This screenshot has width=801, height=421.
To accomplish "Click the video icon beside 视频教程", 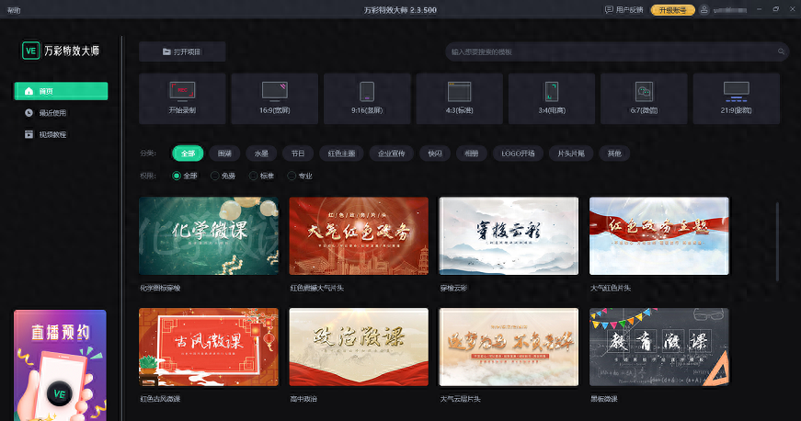I will pos(29,134).
